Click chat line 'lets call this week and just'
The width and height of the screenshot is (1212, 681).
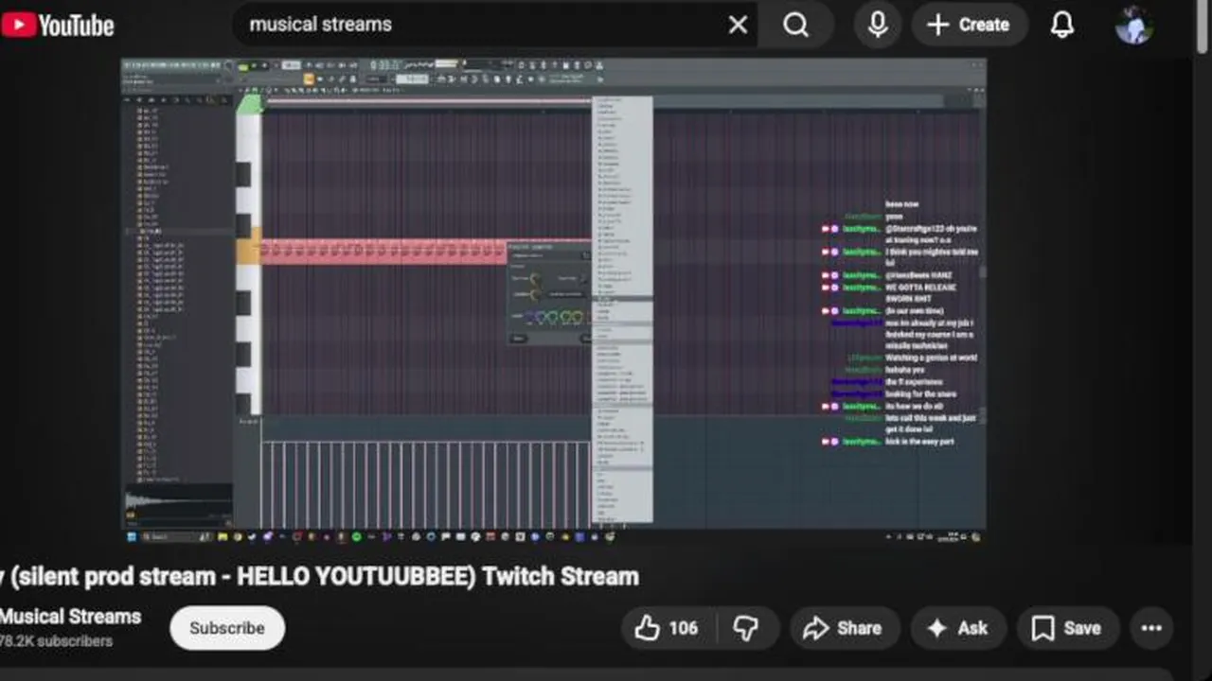click(930, 417)
